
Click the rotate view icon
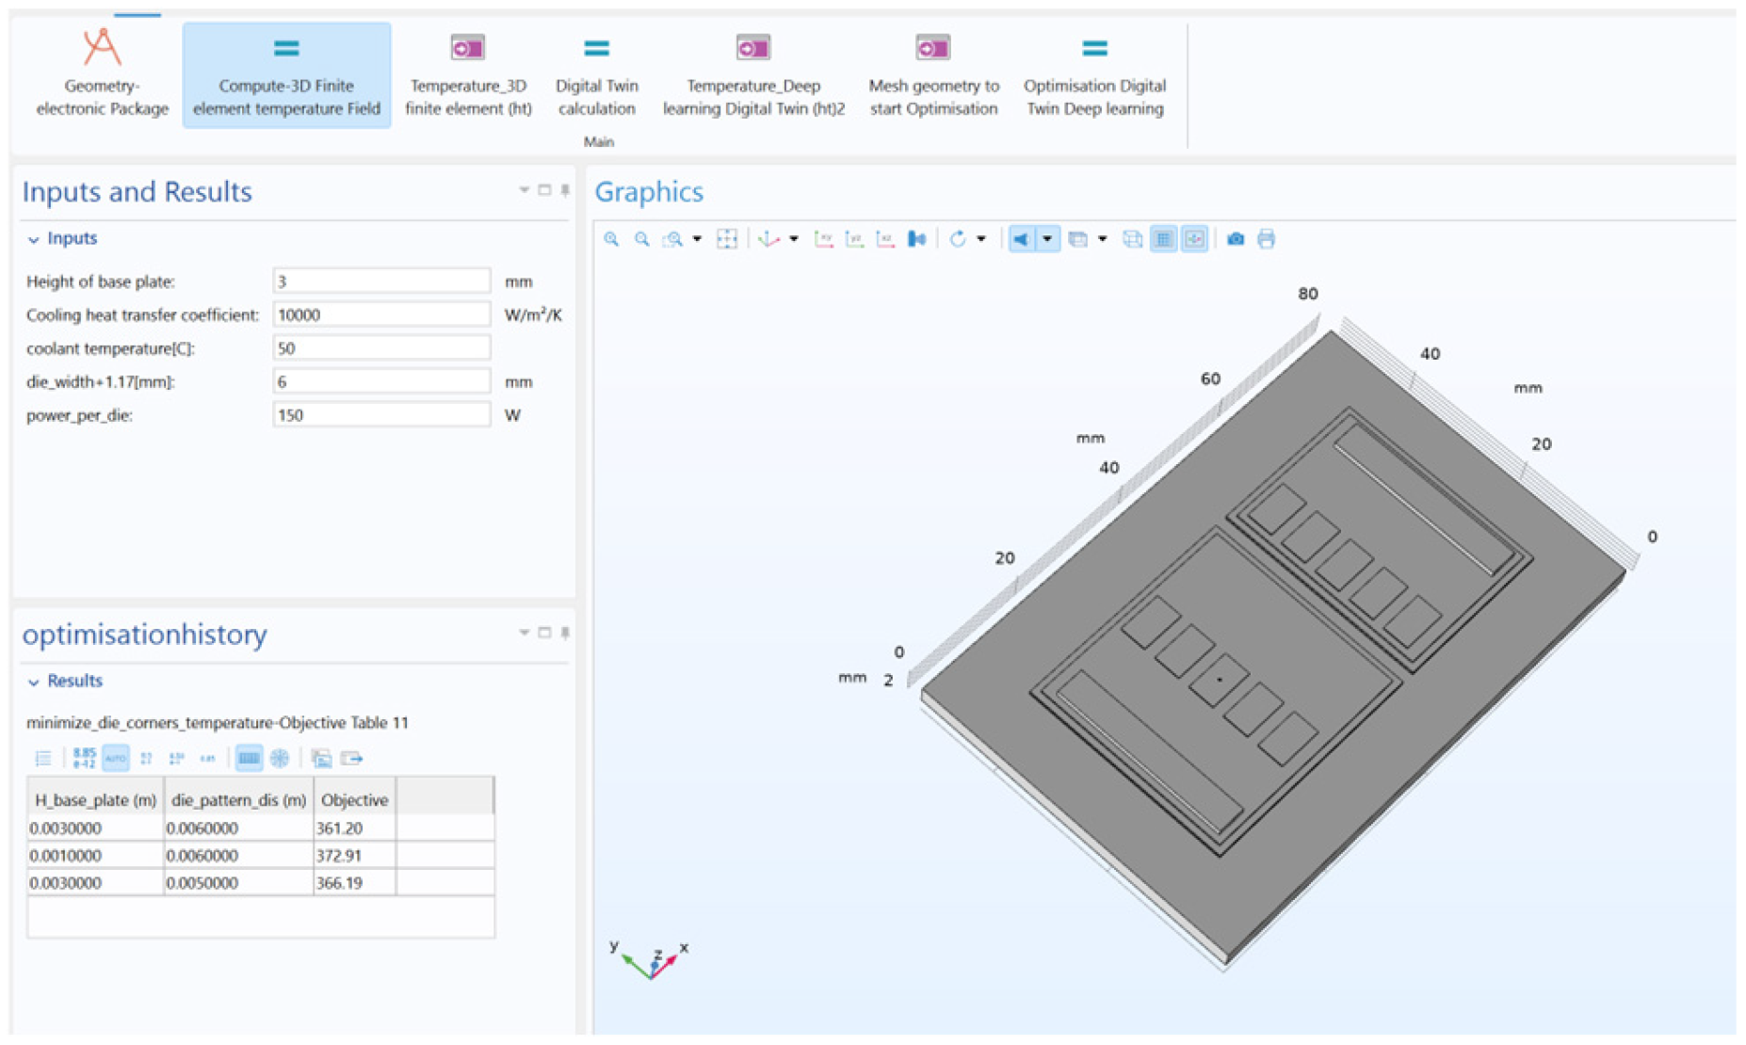click(x=958, y=239)
